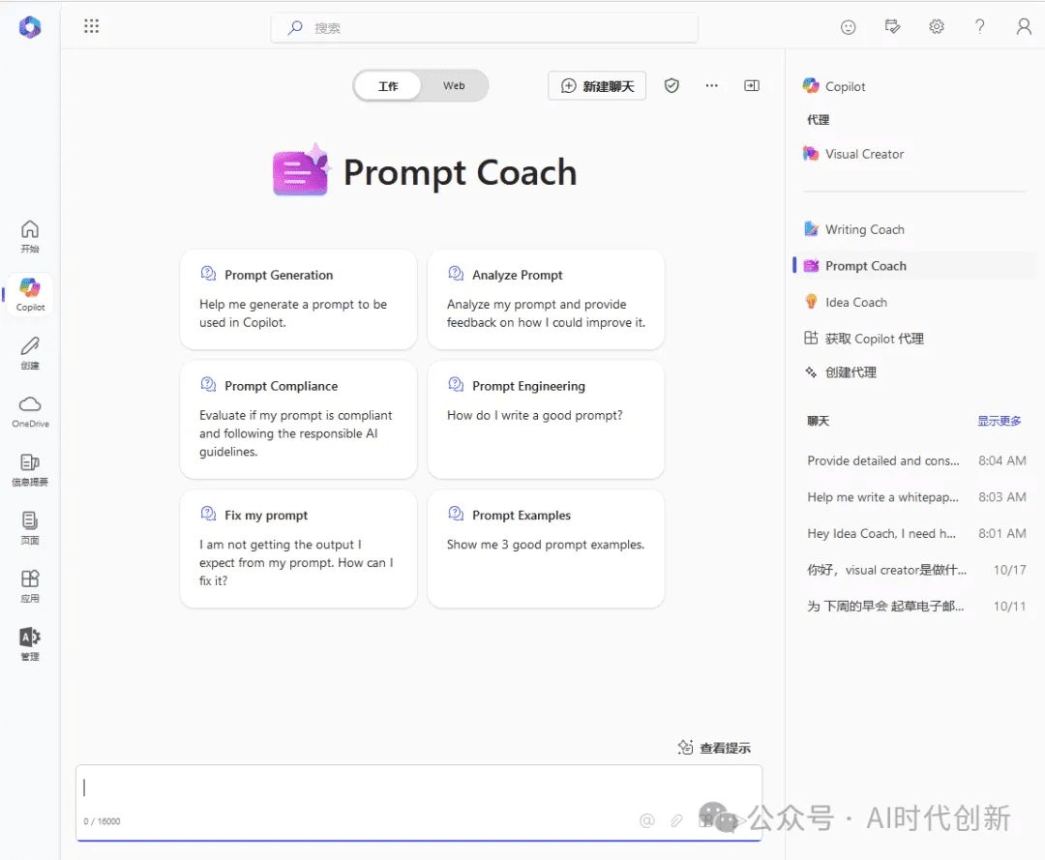Viewport: 1045px width, 860px height.
Task: Open 管理 admin in left sidebar
Action: pyautogui.click(x=30, y=644)
